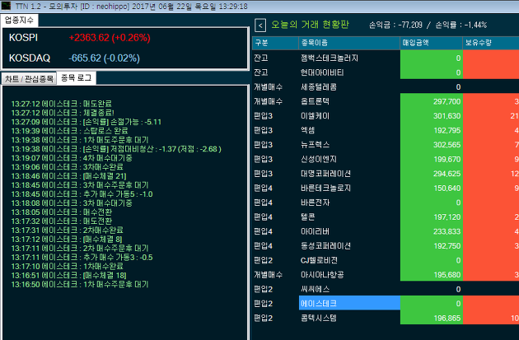
Task: Click the KOSDAQ index label
Action: pos(30,58)
